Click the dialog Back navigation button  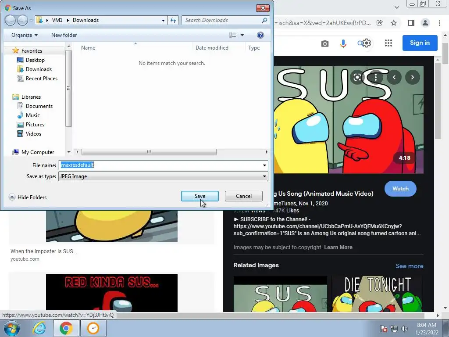[10, 20]
